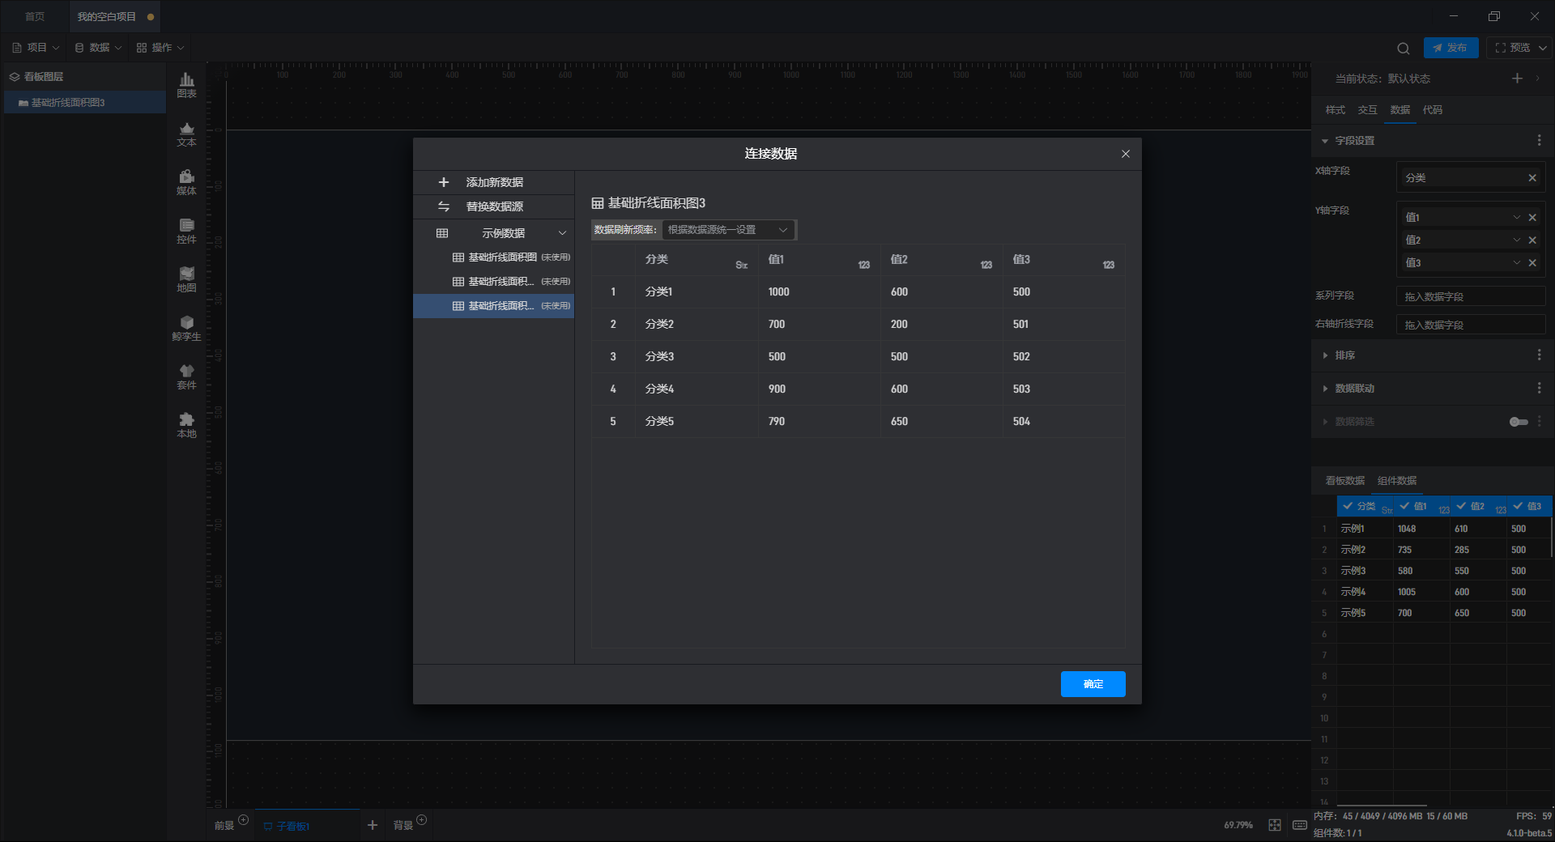
Task: Open the 预览 dropdown arrow
Action: click(x=1542, y=48)
